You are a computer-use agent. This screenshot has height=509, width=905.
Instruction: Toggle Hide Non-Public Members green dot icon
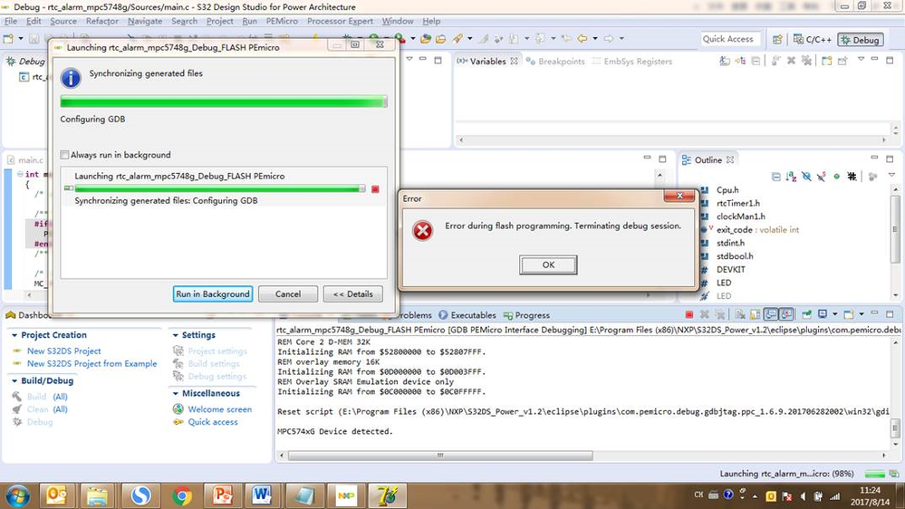[836, 177]
